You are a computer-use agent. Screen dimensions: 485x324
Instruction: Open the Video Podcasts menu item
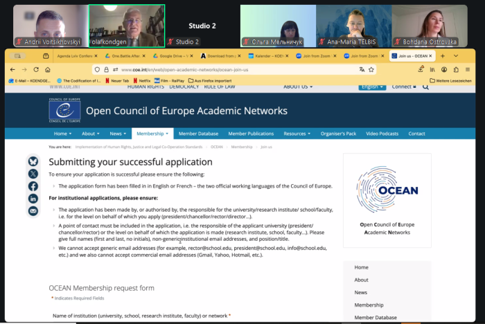click(382, 134)
